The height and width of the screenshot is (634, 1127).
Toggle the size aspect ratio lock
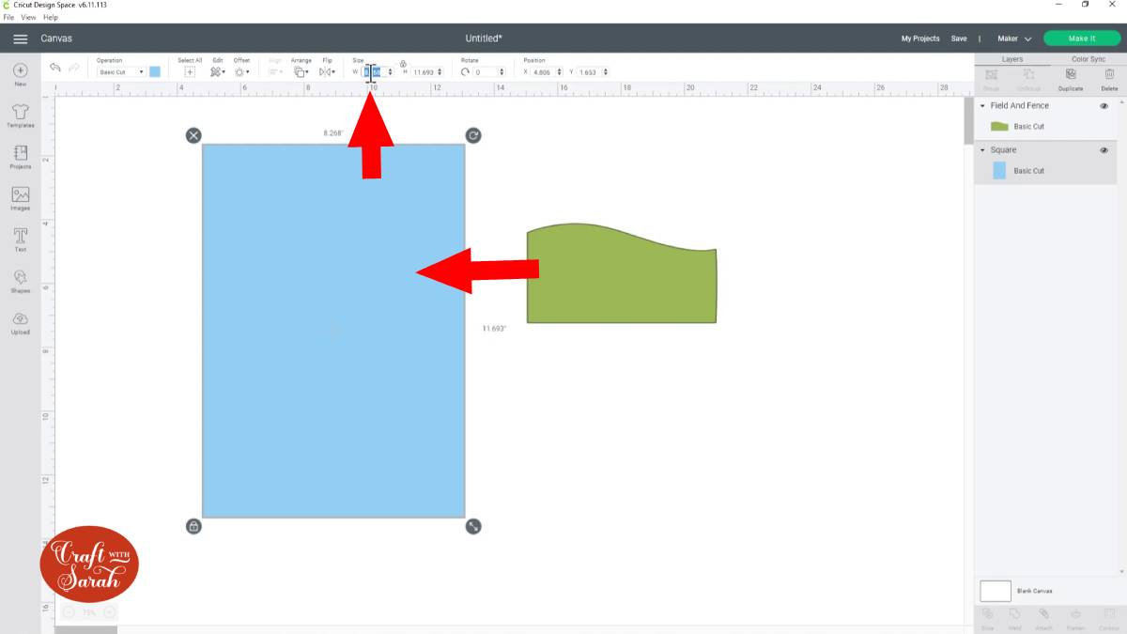pos(403,64)
